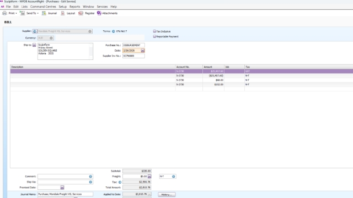Open the Send To dropdown arrow
The width and height of the screenshot is (353, 198).
pyautogui.click(x=38, y=13)
